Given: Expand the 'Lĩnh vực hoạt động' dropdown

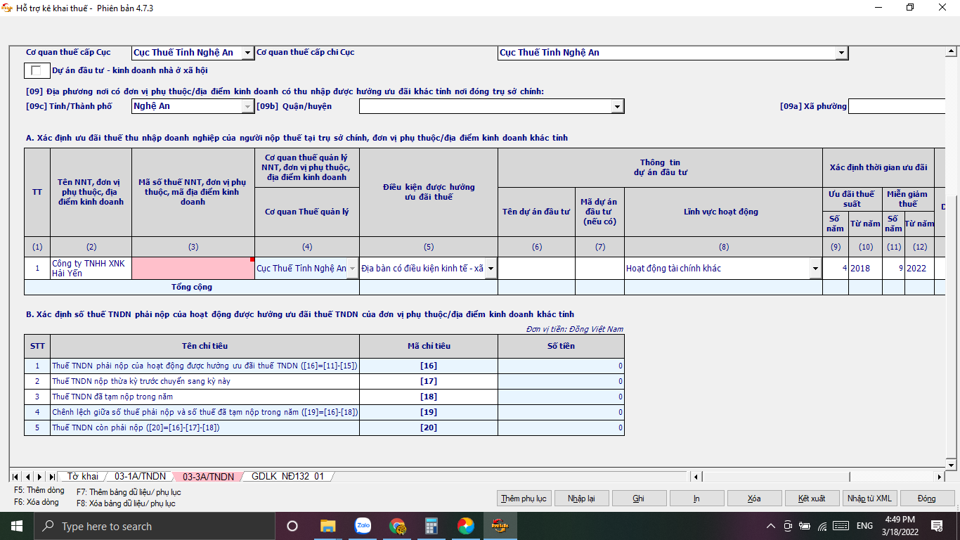Looking at the screenshot, I should tap(815, 269).
